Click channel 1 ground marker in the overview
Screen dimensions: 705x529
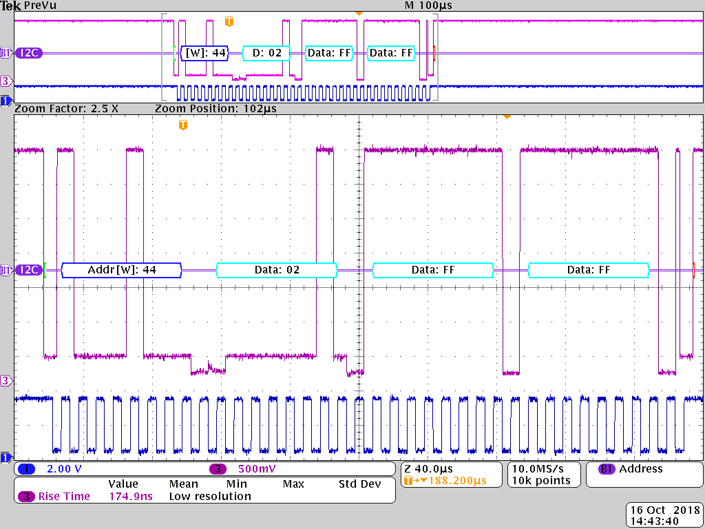[6, 101]
